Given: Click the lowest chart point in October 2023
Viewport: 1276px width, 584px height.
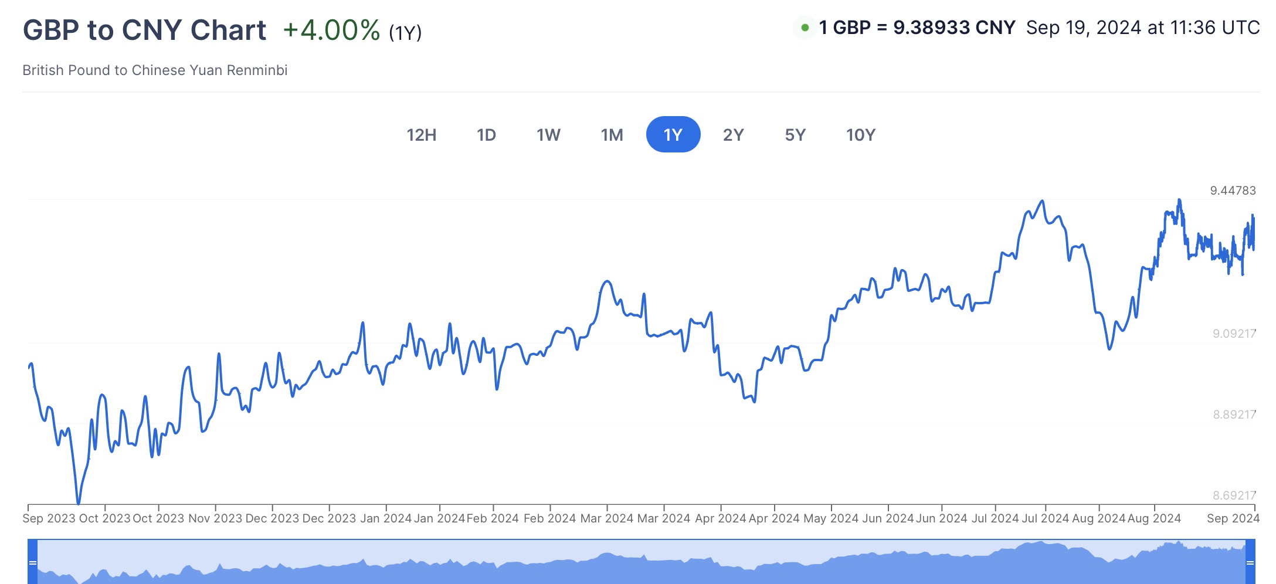Looking at the screenshot, I should coord(78,503).
